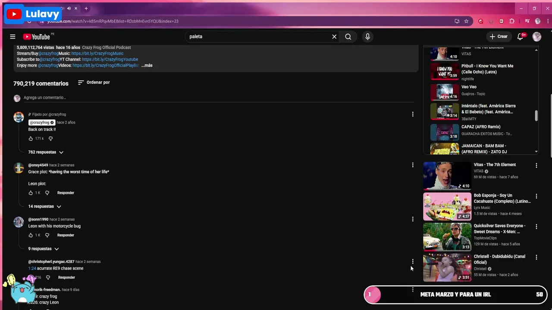Open the Bob Esponja Cacahuate thumbnail
Image resolution: width=552 pixels, height=310 pixels.
(447, 206)
